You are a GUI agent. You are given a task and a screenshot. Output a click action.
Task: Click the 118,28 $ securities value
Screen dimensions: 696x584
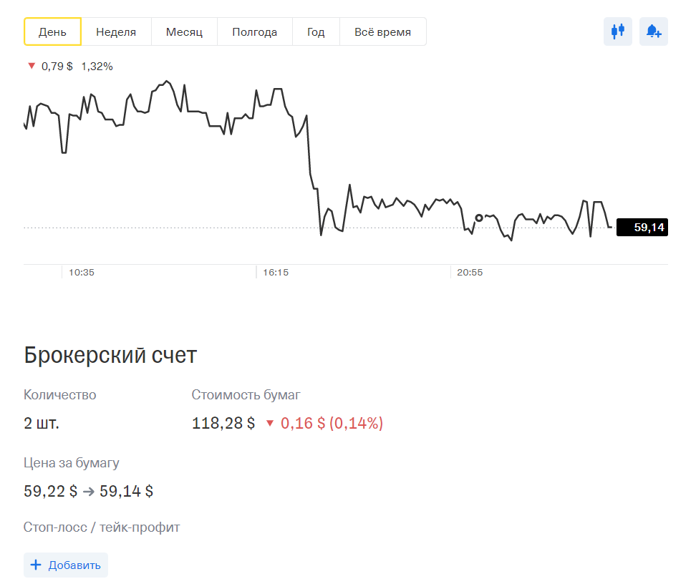[223, 424]
